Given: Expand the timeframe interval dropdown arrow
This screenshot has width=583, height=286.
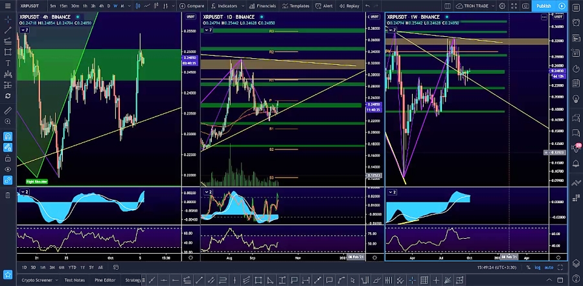Looking at the screenshot, I should point(130,6).
